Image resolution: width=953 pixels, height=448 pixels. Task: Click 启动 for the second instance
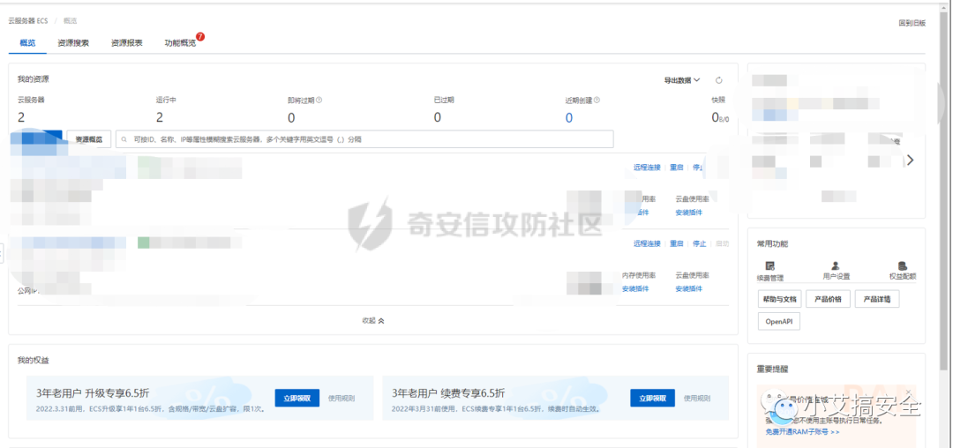723,243
